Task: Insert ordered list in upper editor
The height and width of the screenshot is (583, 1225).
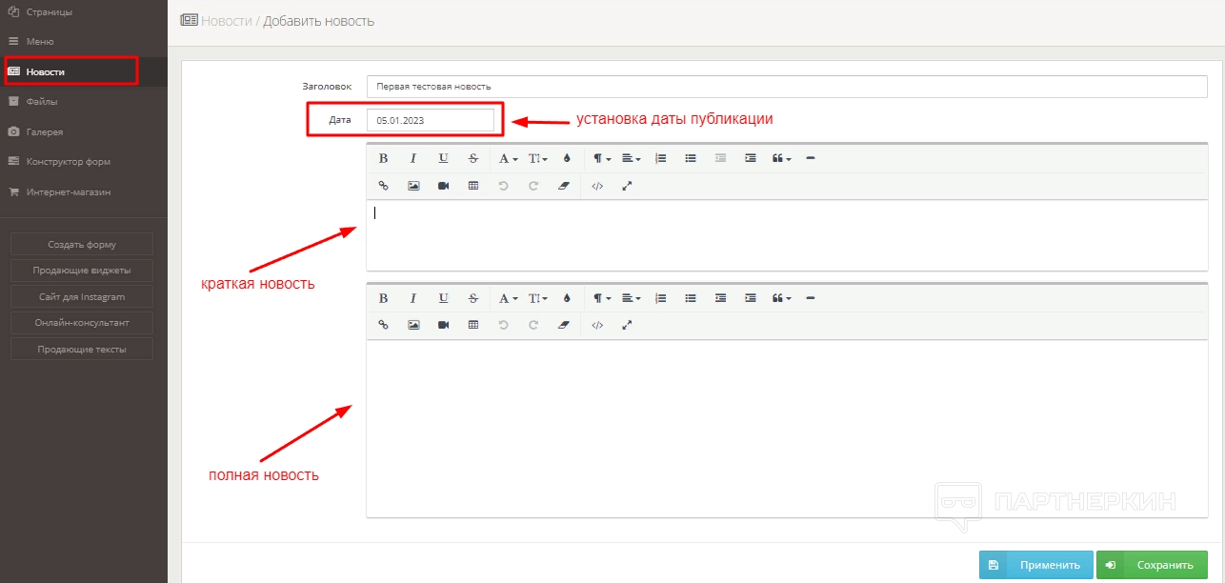Action: click(x=661, y=158)
